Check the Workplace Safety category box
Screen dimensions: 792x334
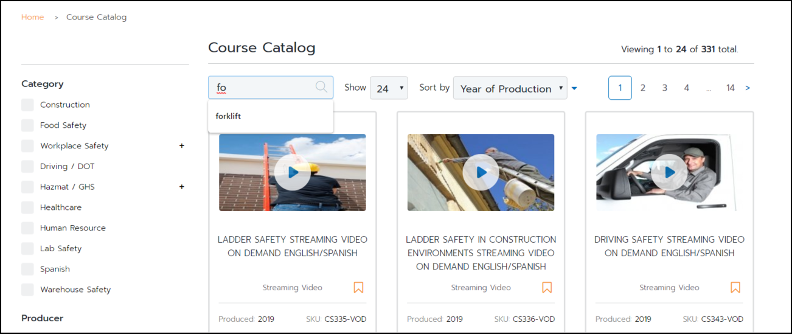click(x=27, y=146)
